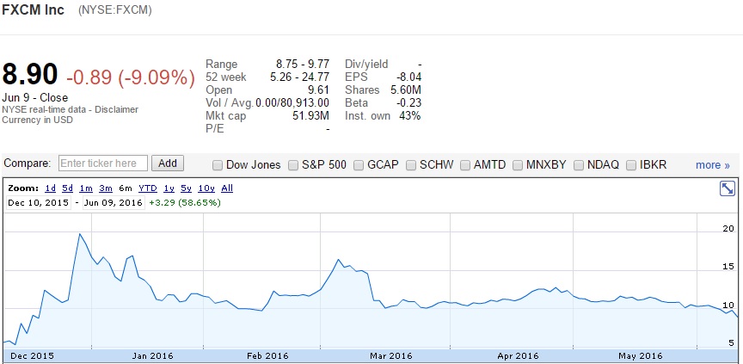
Task: Tick the GCAP comparison checkbox
Action: click(359, 165)
